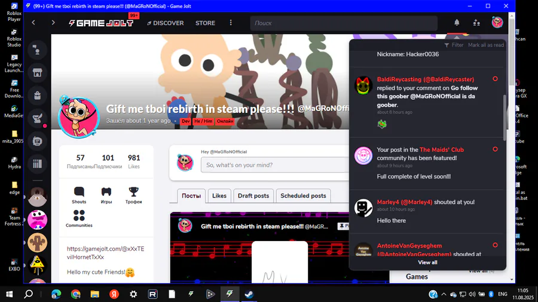Image resolution: width=538 pixels, height=302 pixels.
Task: Open The Maids' Club community link
Action: [442, 150]
